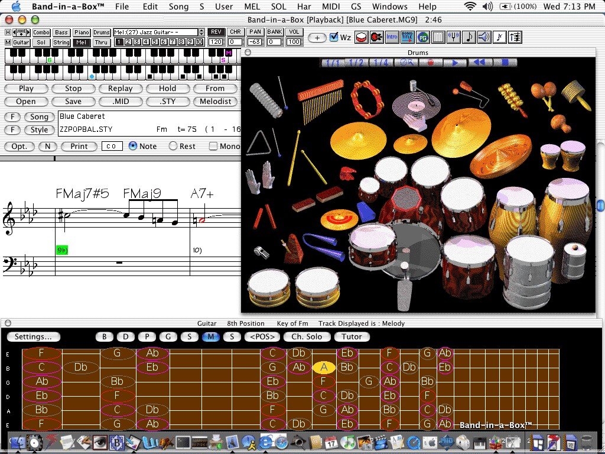Open the drum window toolbar icon
The width and height of the screenshot is (605, 454).
coord(361,37)
